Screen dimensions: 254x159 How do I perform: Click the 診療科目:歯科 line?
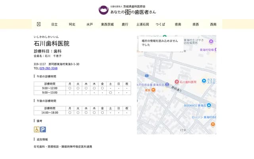48,51
